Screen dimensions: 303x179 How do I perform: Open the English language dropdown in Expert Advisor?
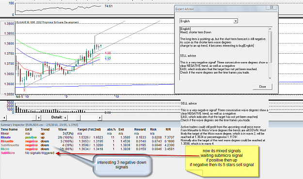(235, 21)
